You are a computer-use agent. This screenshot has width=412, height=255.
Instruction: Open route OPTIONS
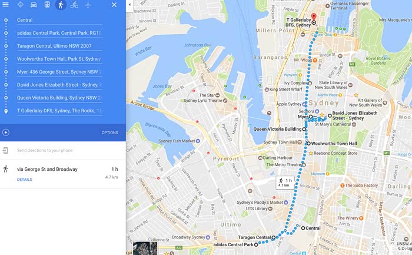click(x=110, y=133)
